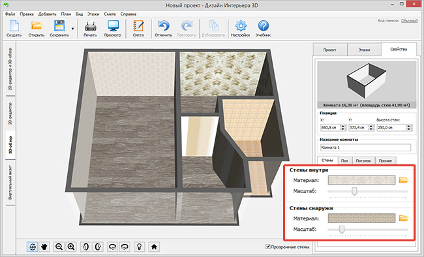
Task: Click second vertical tilt icon
Action: 98,247
